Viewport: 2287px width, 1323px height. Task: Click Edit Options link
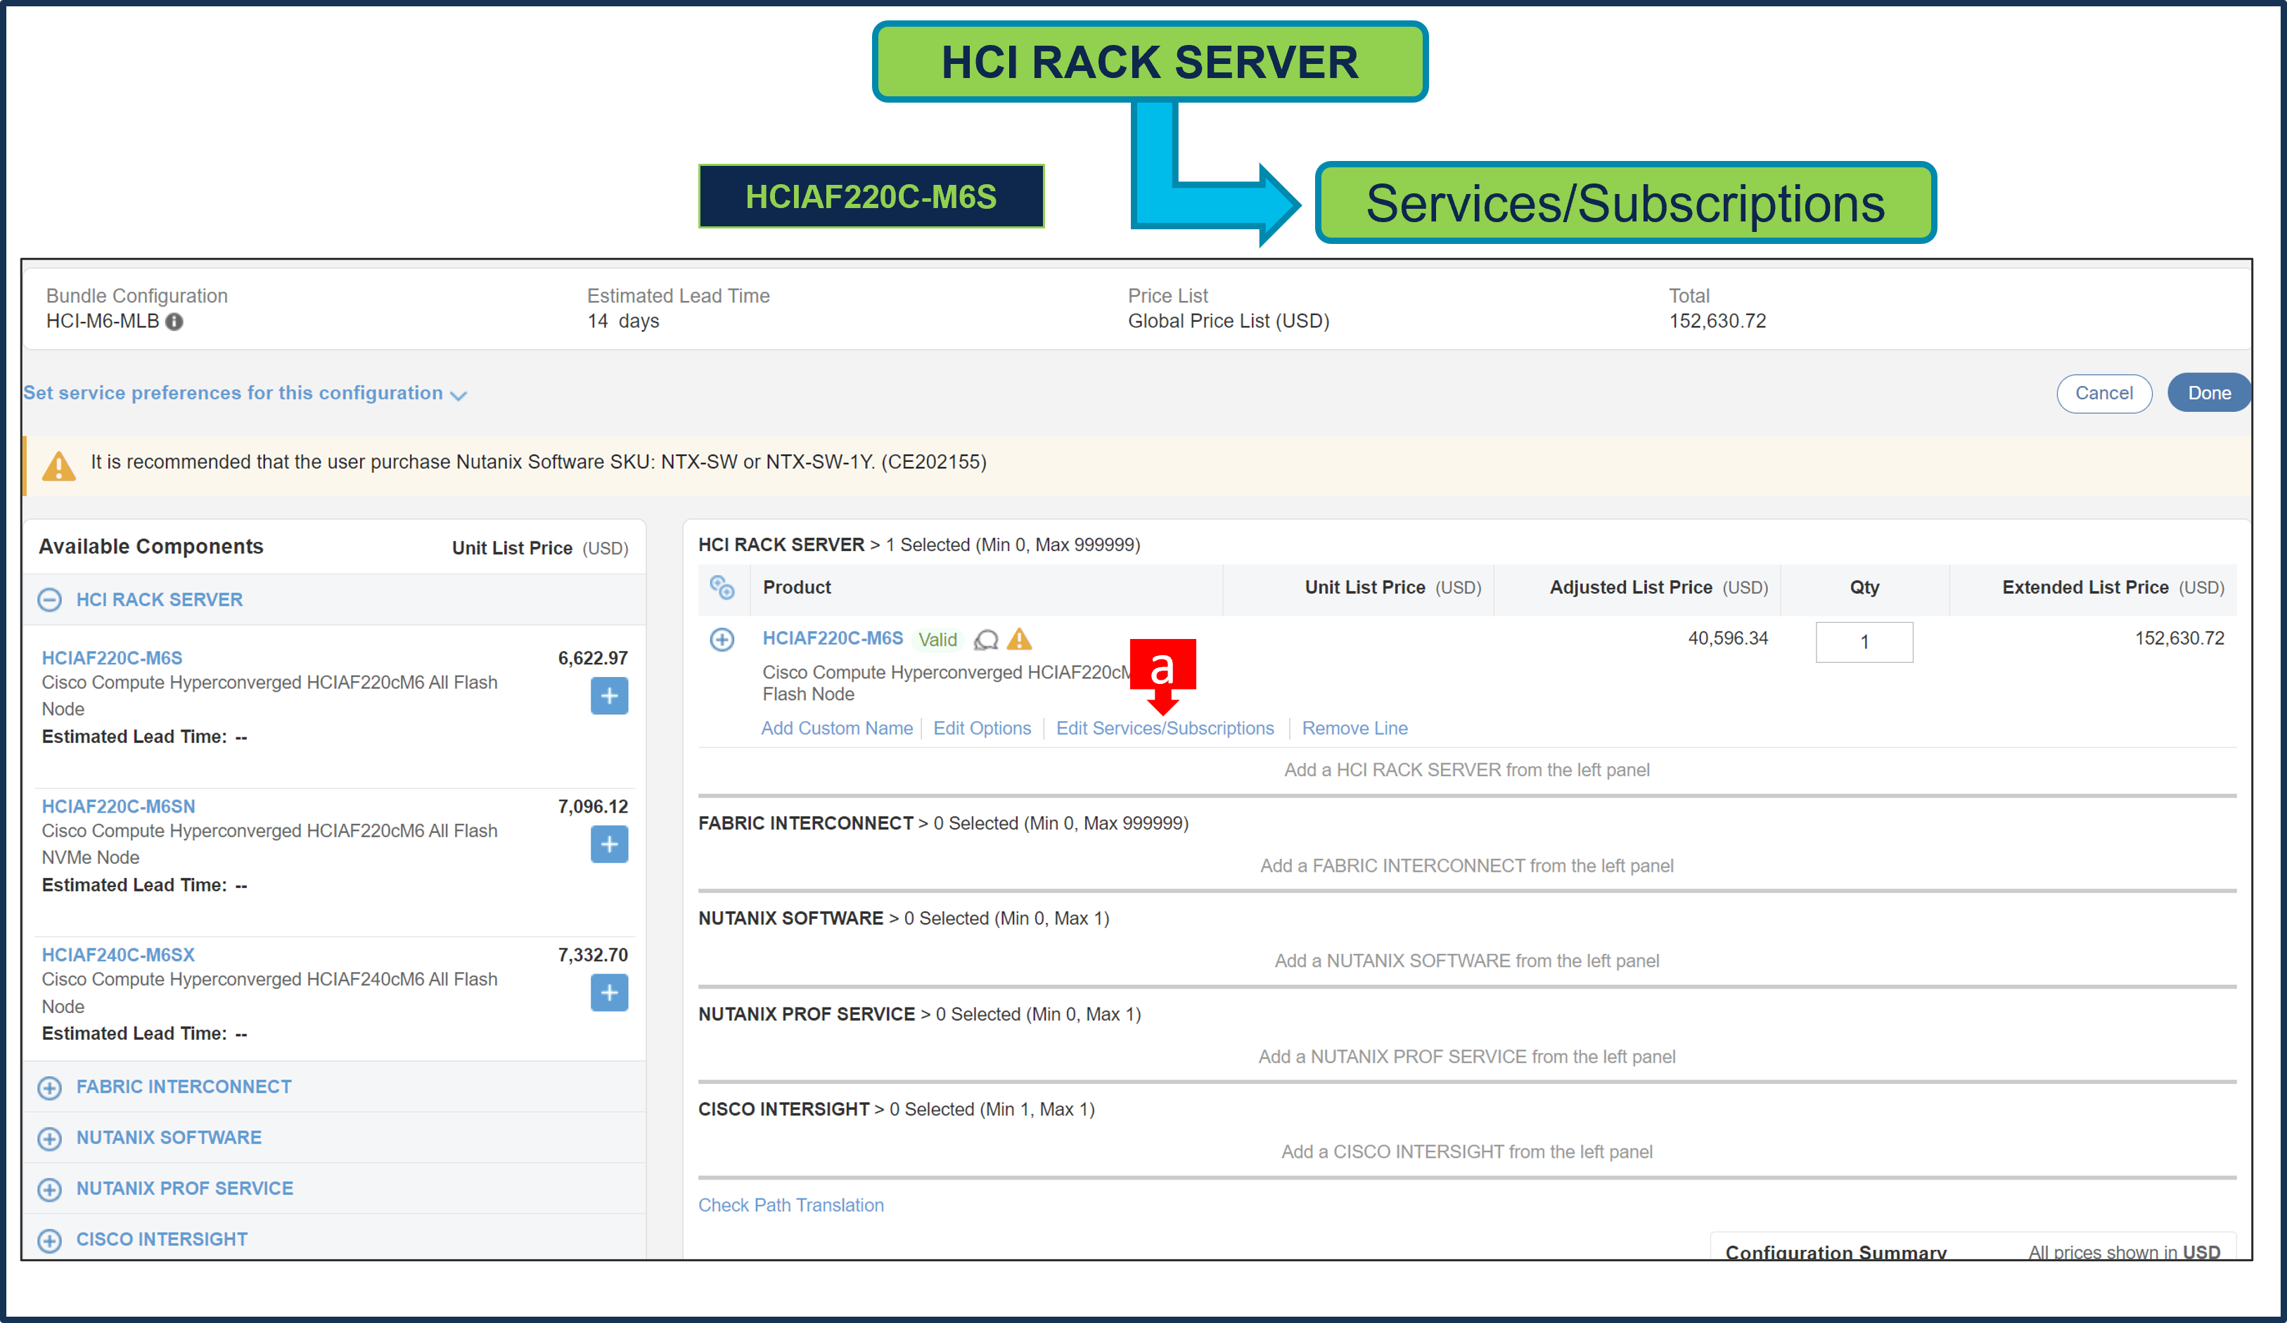click(x=981, y=728)
